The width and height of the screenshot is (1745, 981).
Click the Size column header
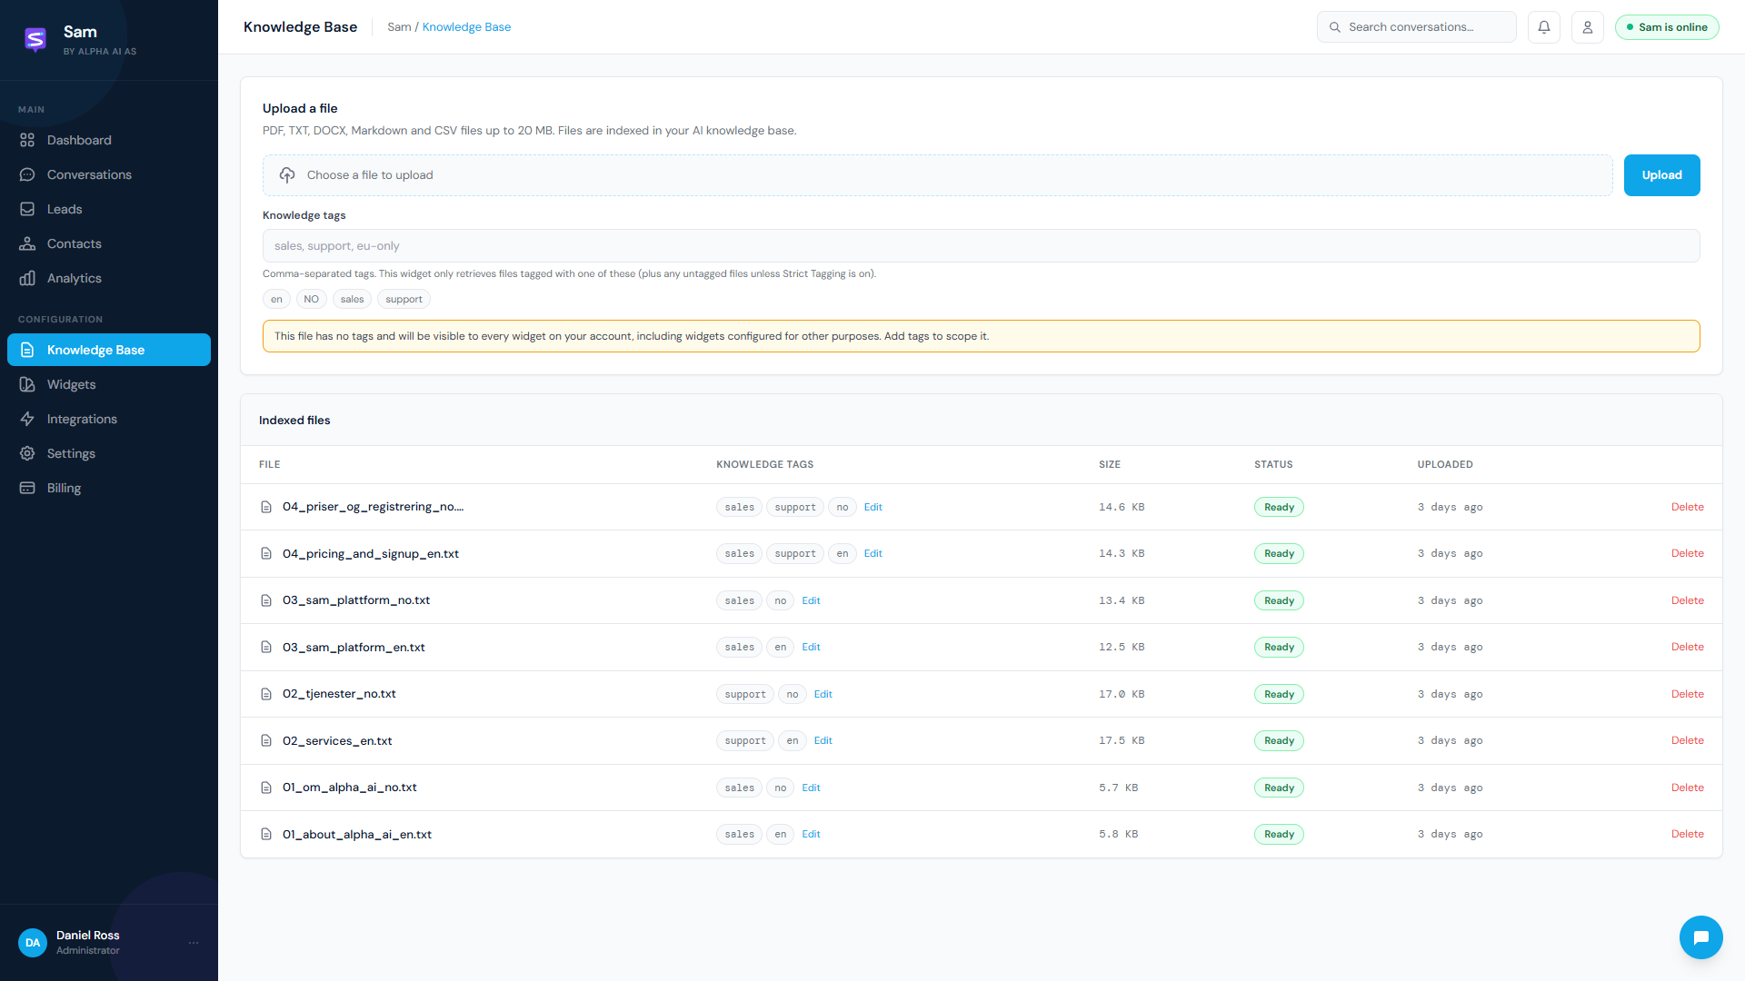coord(1110,465)
